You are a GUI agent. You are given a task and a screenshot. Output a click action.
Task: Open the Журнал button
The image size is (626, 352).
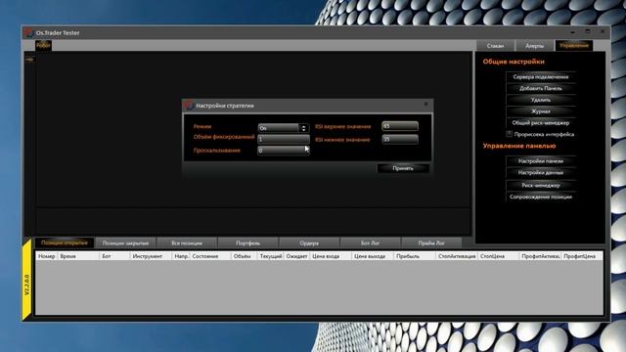[541, 111]
